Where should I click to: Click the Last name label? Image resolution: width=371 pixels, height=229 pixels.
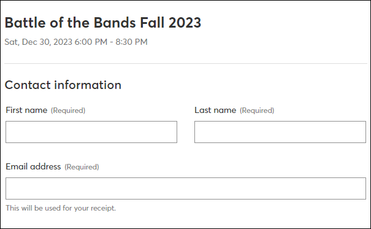pos(215,110)
